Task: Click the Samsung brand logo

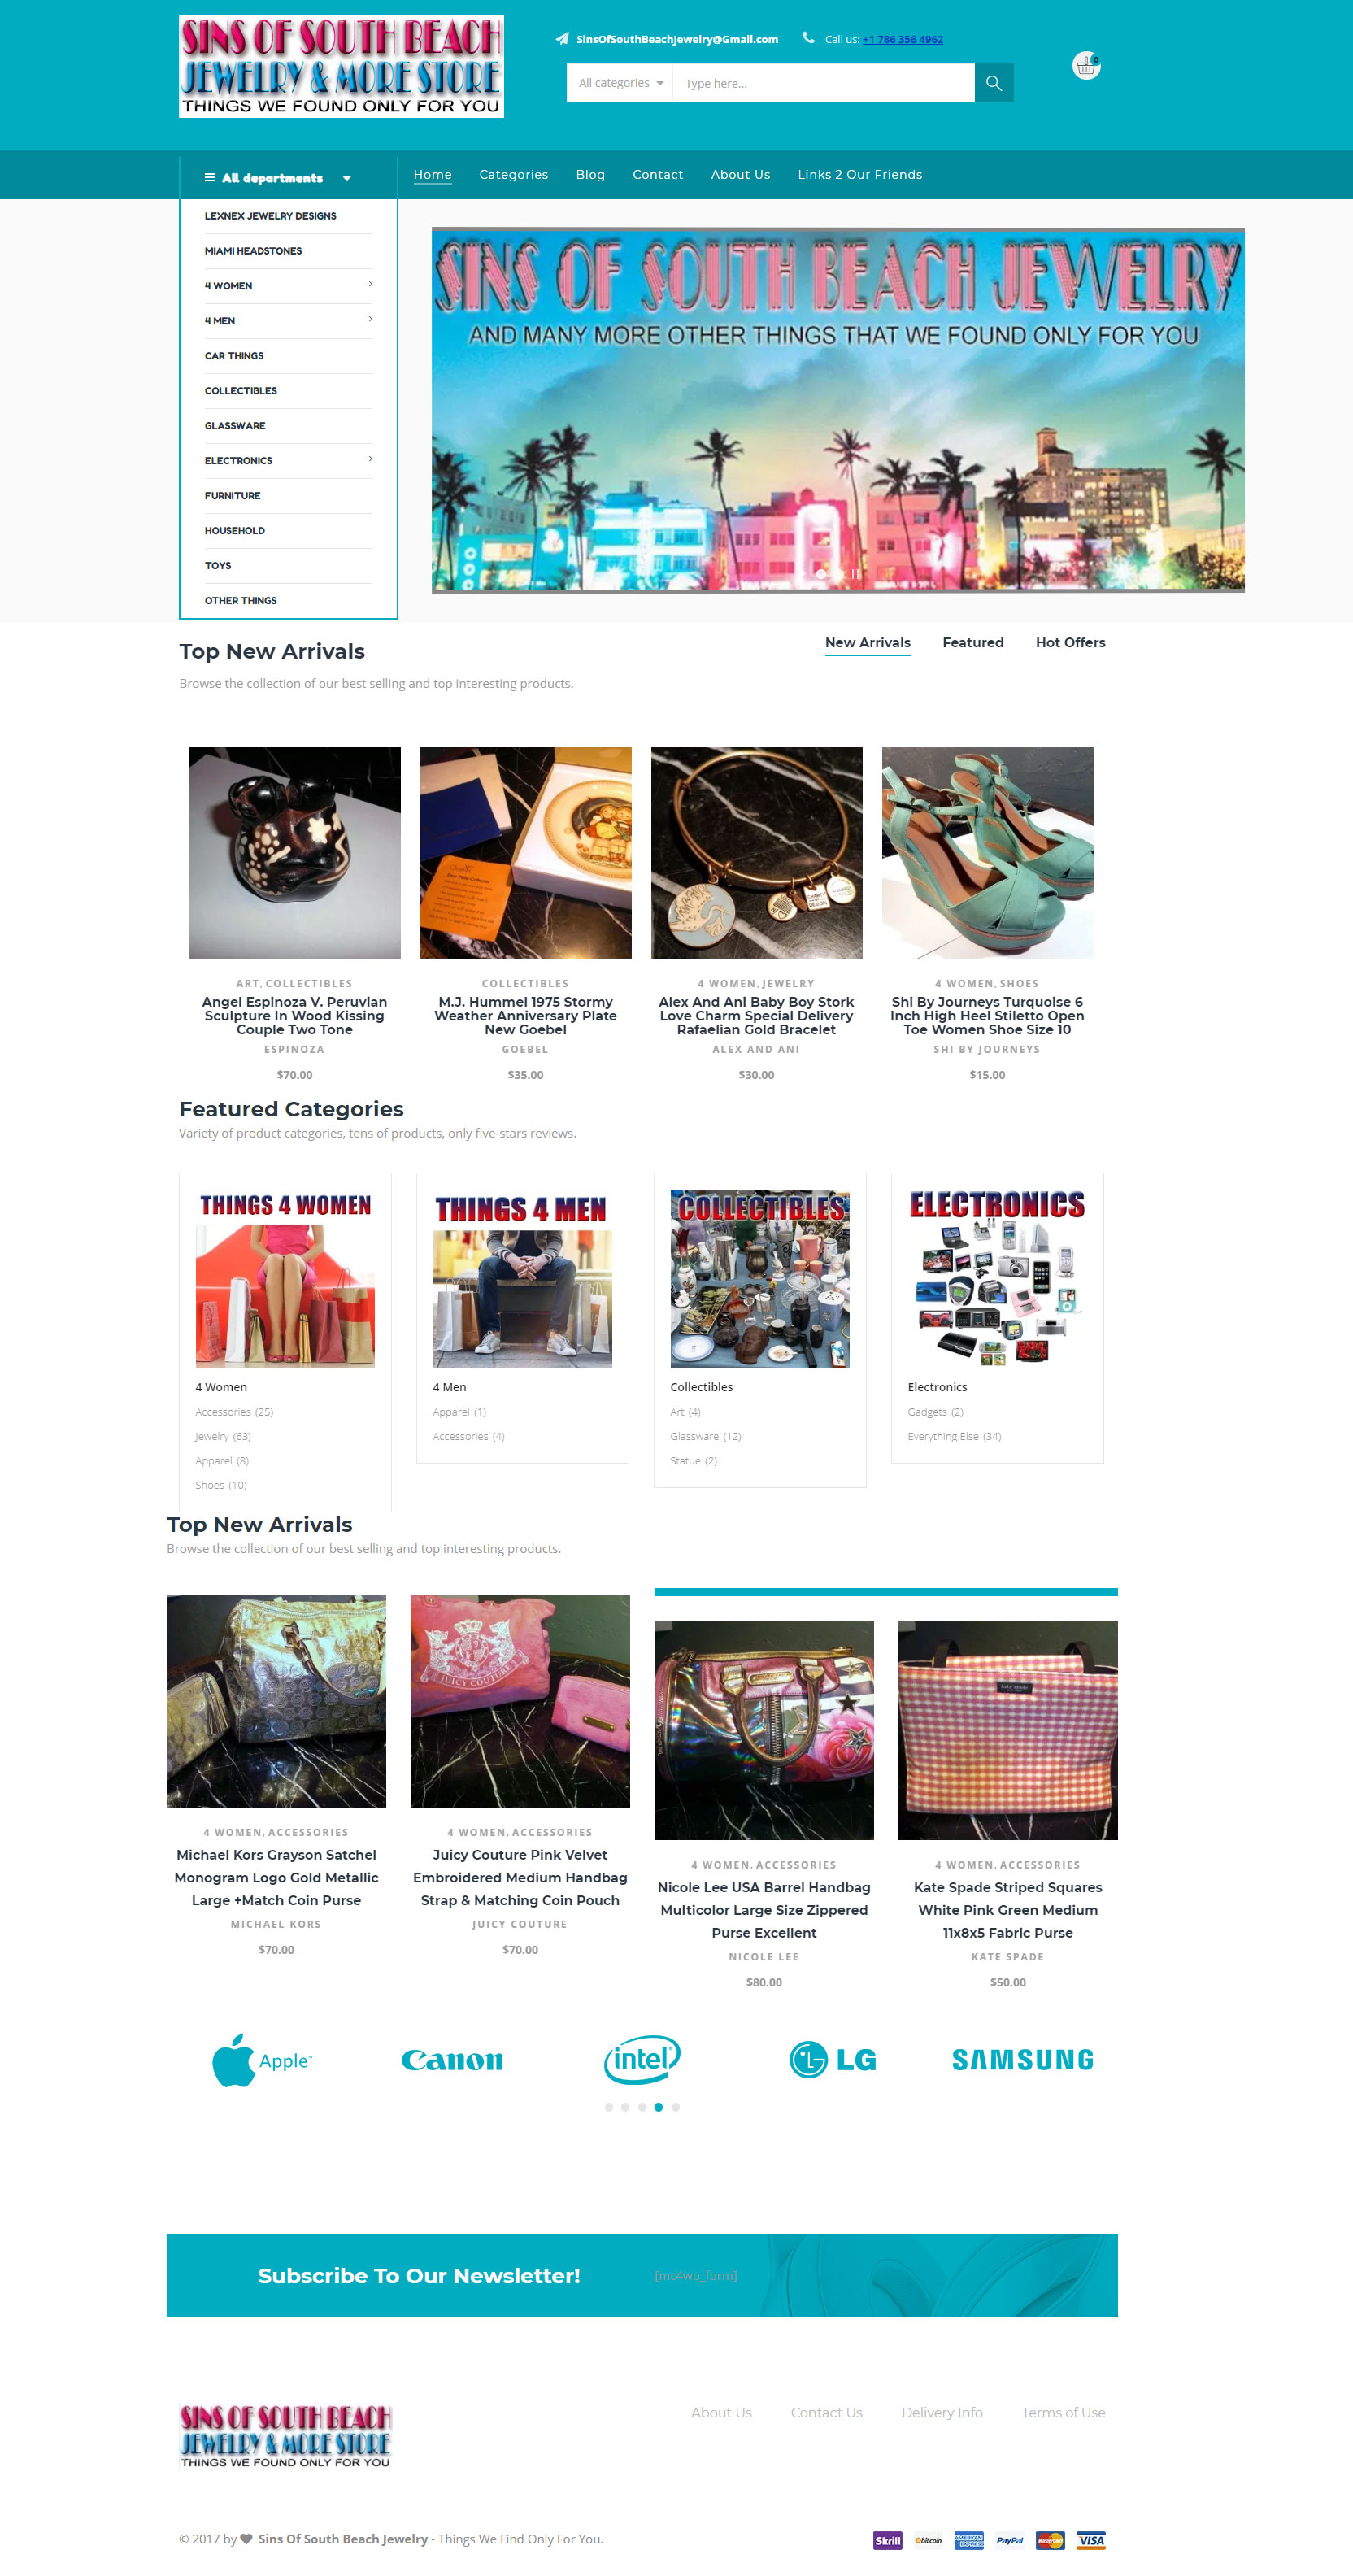Action: pos(1022,2060)
